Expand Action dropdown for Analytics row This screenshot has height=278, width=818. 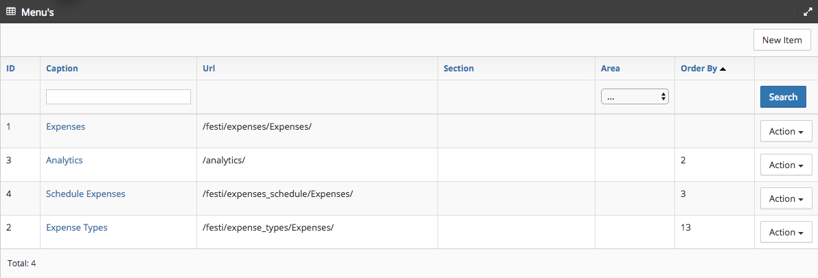(x=786, y=165)
